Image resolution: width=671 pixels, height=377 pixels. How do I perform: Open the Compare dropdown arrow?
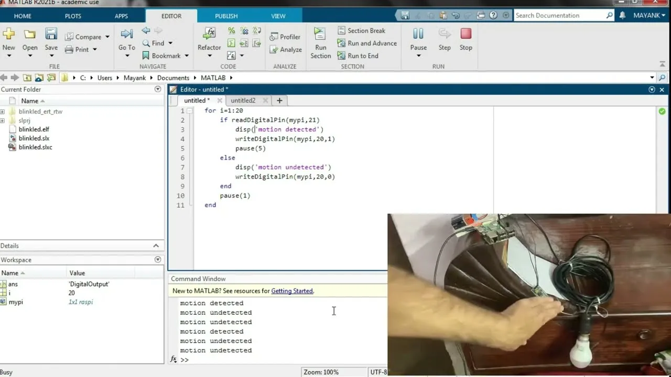click(x=107, y=37)
